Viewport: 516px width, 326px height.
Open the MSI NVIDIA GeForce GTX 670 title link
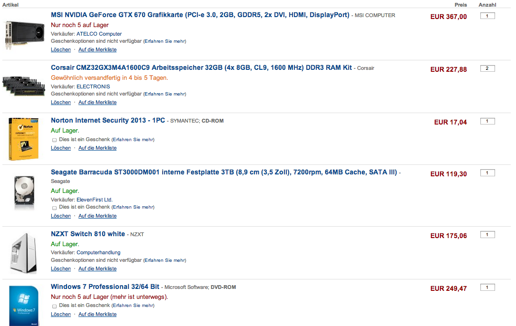200,15
